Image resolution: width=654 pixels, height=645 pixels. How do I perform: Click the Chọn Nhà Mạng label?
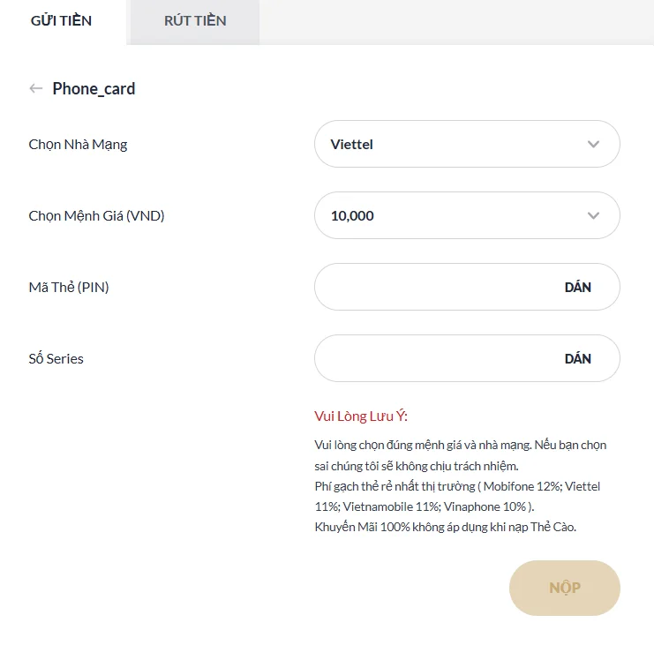(78, 145)
